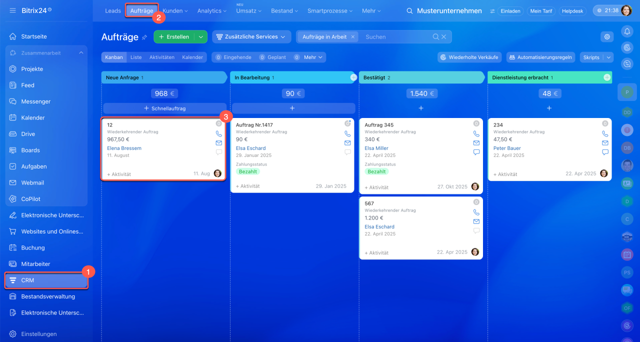Open the hamburger menu next to Bitrix24
Image resolution: width=640 pixels, height=342 pixels.
pos(12,10)
